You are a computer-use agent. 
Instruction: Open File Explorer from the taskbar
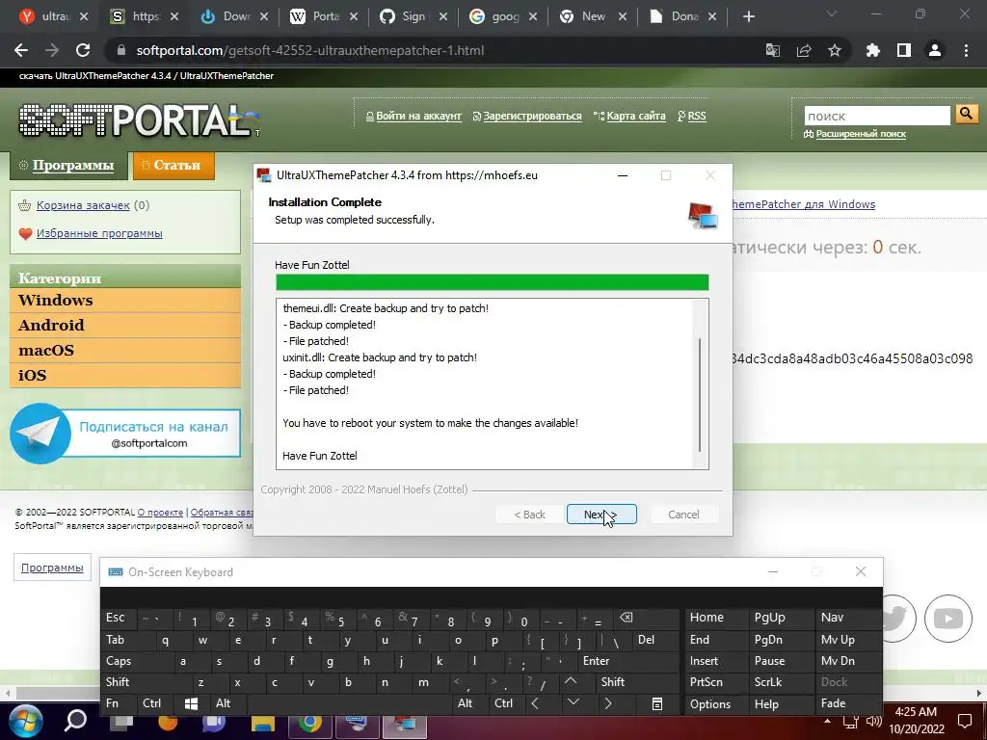[x=263, y=725]
